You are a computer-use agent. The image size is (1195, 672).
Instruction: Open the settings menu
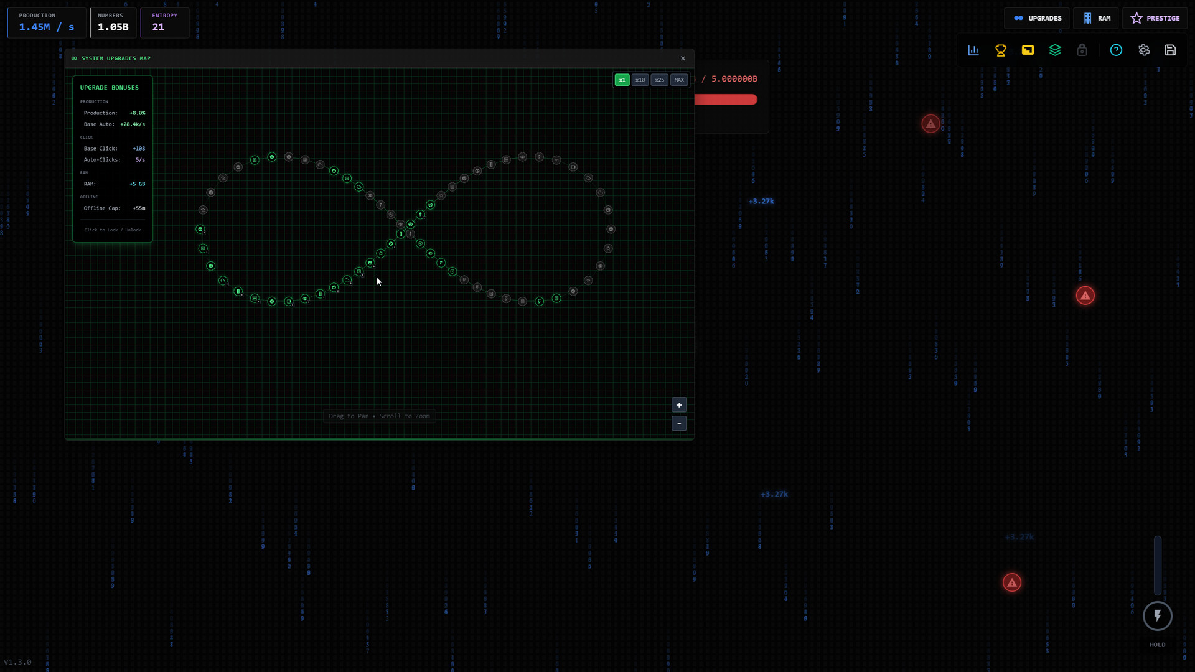(1145, 50)
